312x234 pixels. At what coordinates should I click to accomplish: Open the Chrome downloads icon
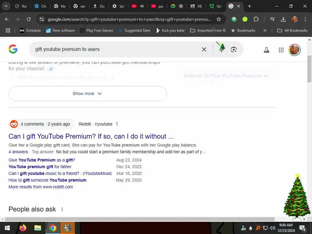click(x=283, y=19)
